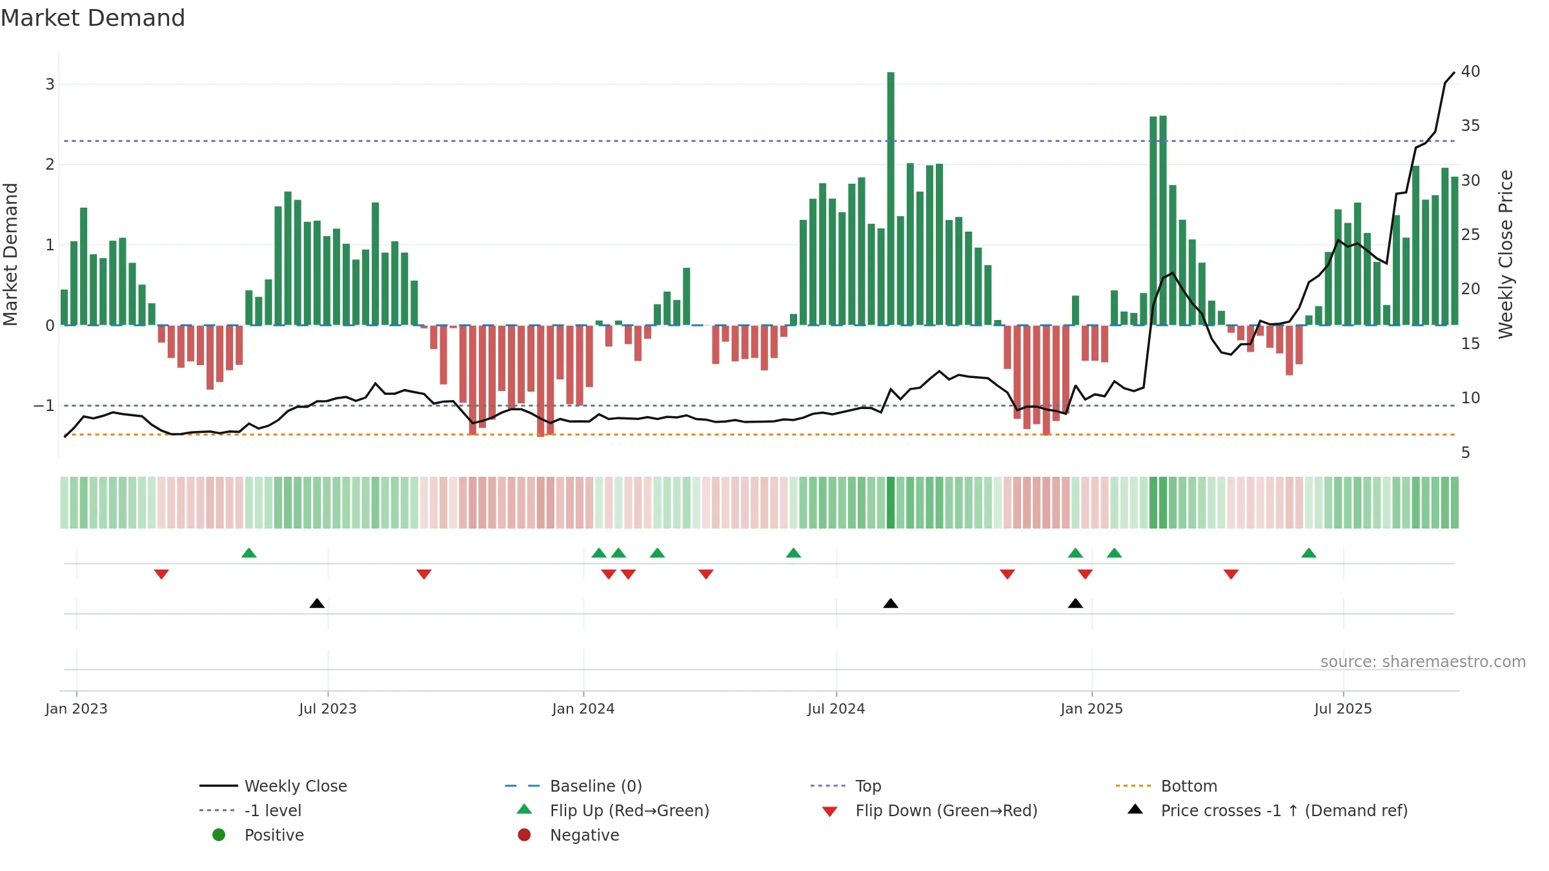Select the 'Weekly Close' legend label
Image resolution: width=1549 pixels, height=871 pixels.
tap(296, 786)
